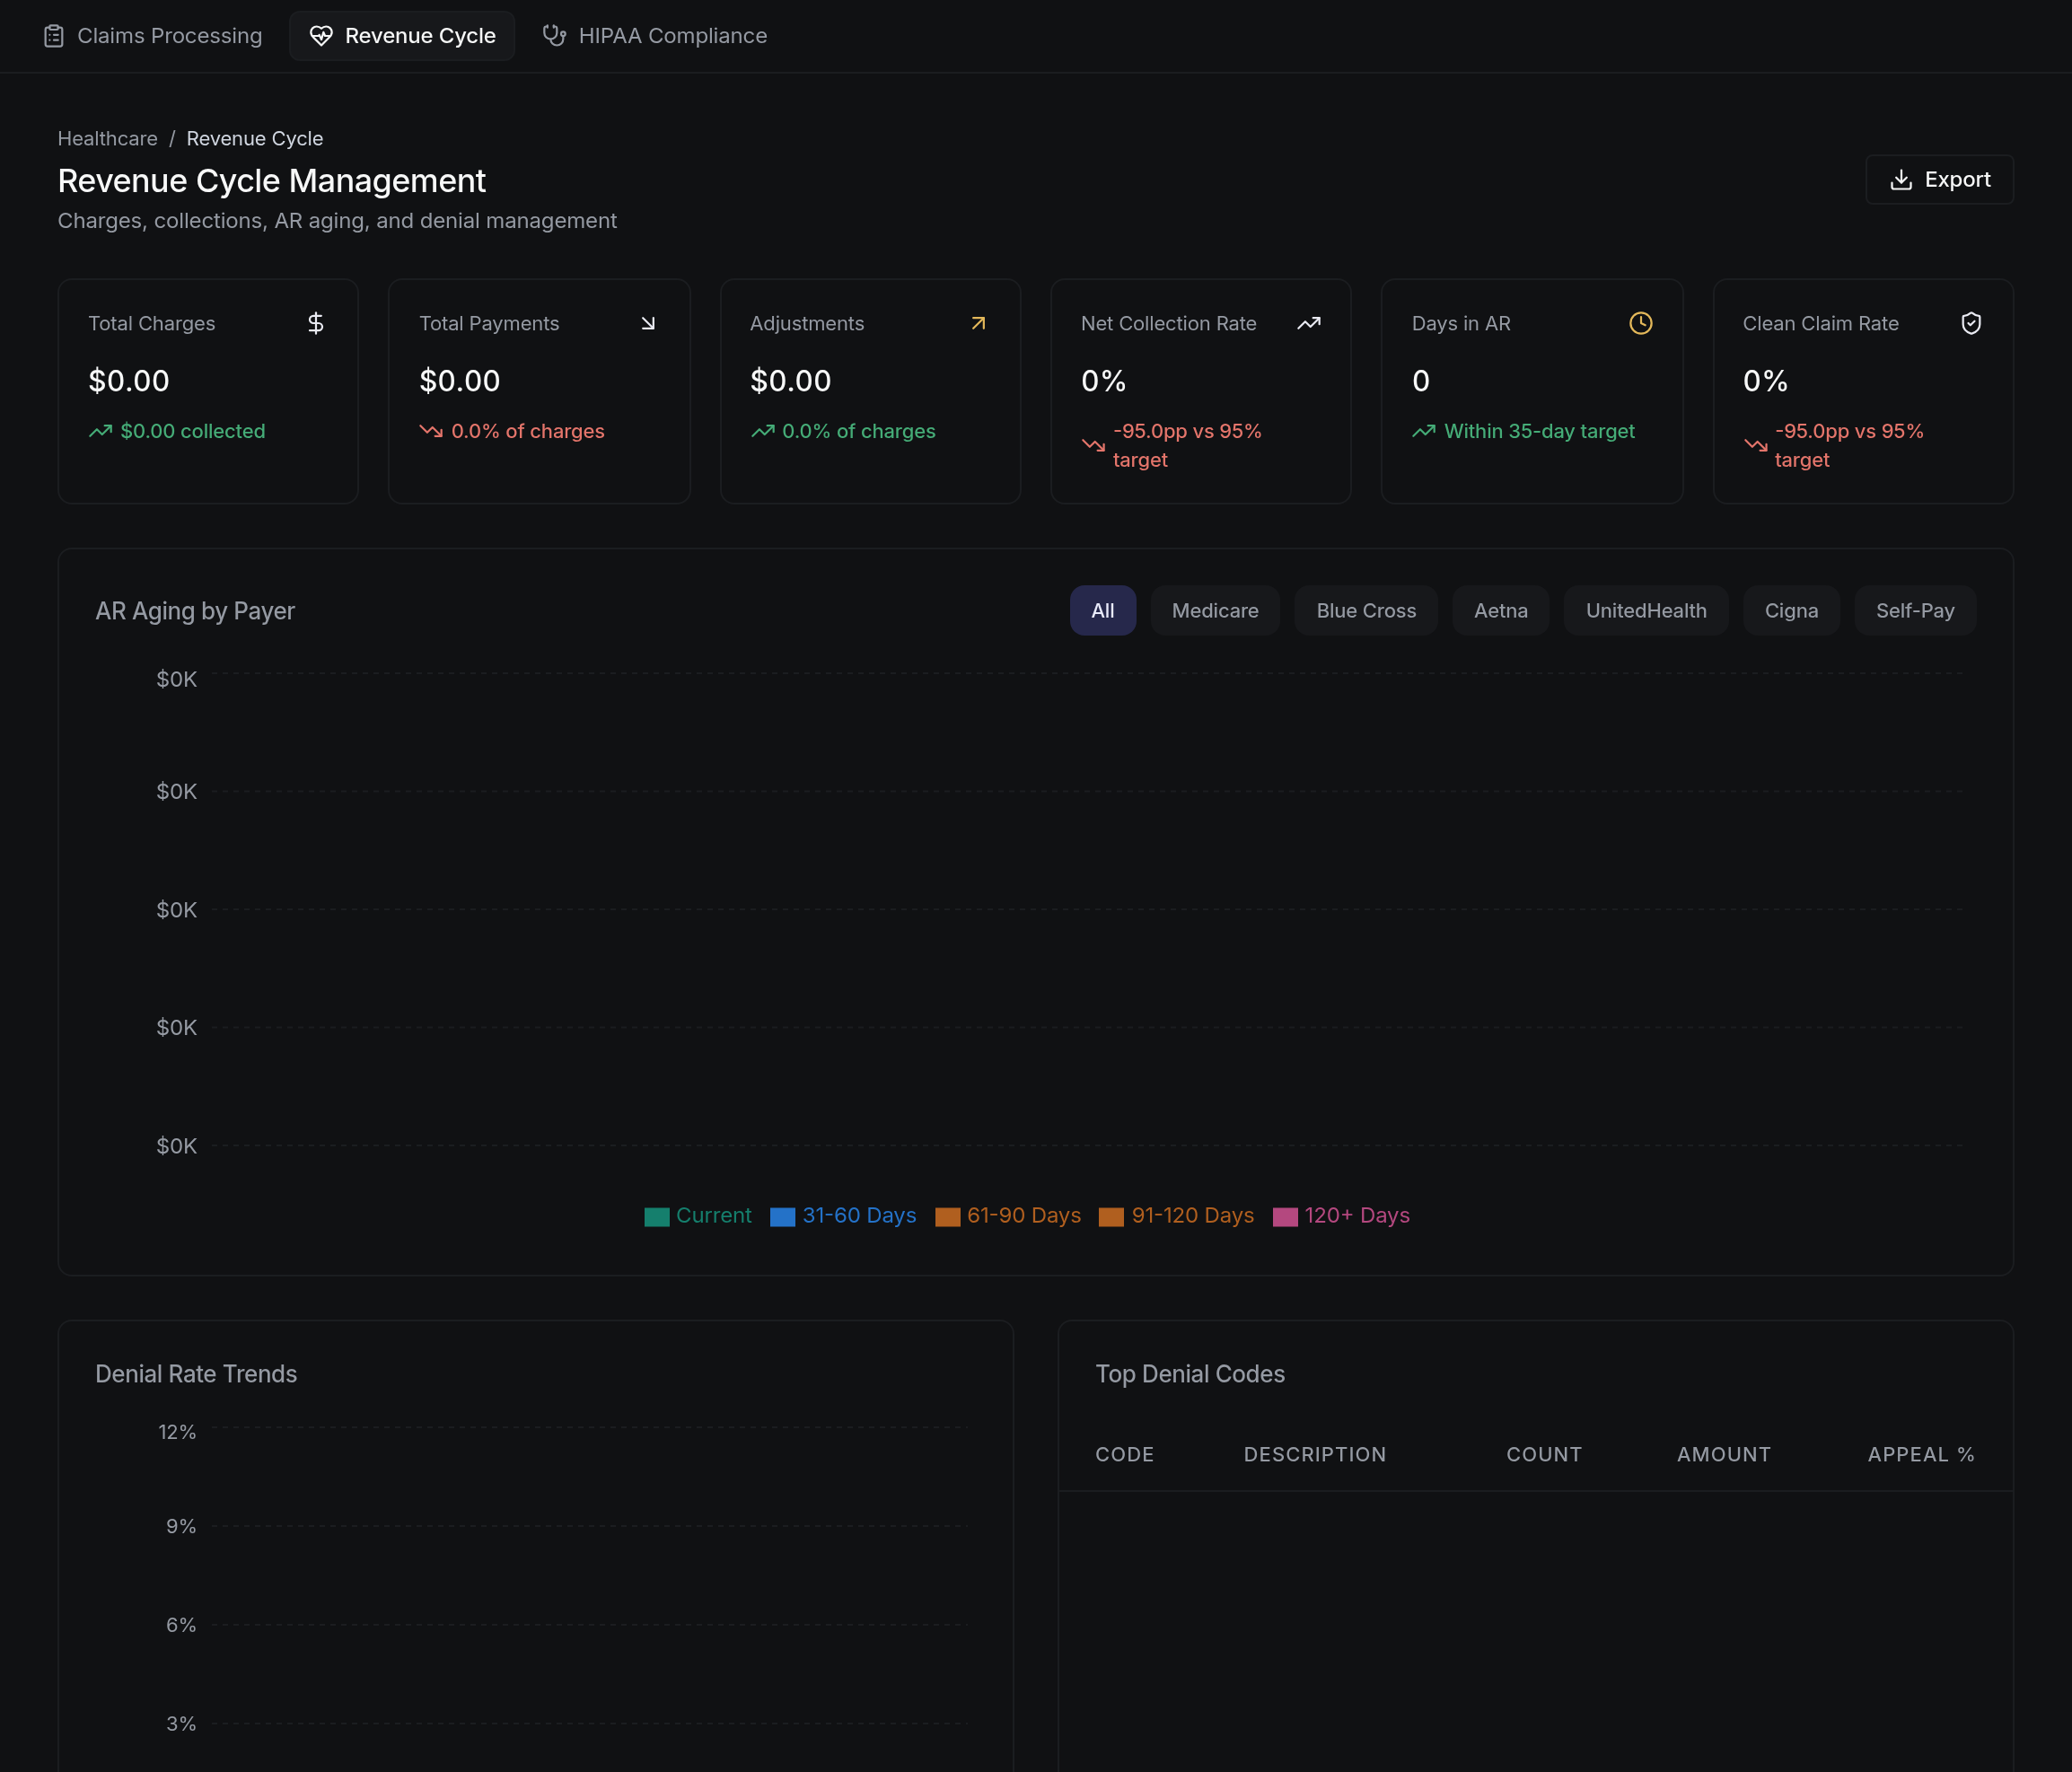Sort by the COUNT column header
Viewport: 2072px width, 1772px height.
pos(1544,1454)
